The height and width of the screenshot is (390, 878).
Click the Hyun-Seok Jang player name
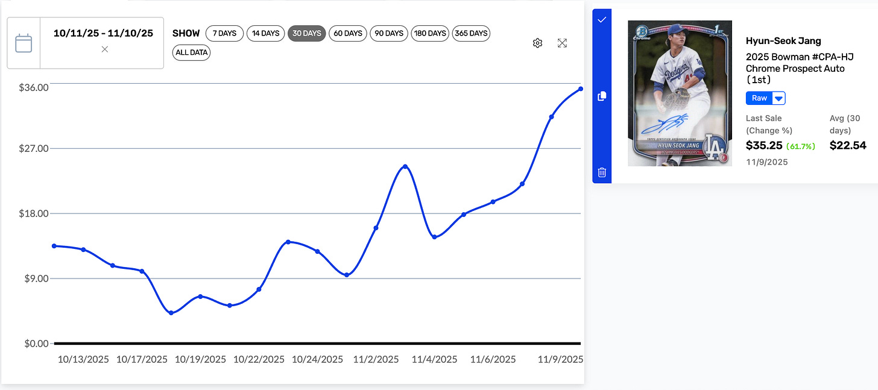(x=783, y=41)
